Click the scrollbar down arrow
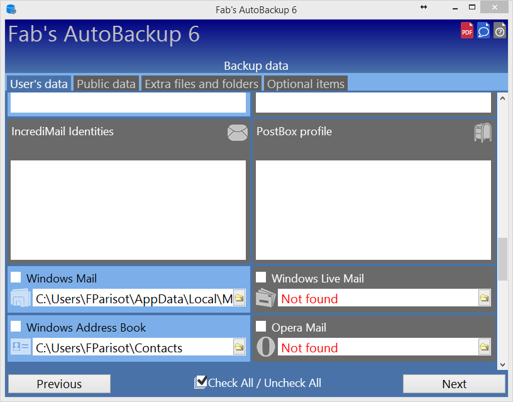Image resolution: width=513 pixels, height=402 pixels. (502, 365)
